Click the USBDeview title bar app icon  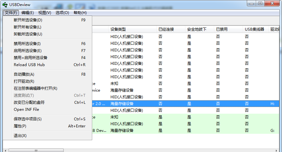click(5, 5)
